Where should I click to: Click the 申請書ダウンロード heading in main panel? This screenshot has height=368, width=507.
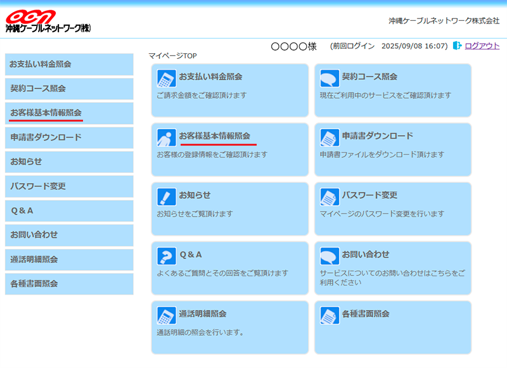(x=377, y=136)
